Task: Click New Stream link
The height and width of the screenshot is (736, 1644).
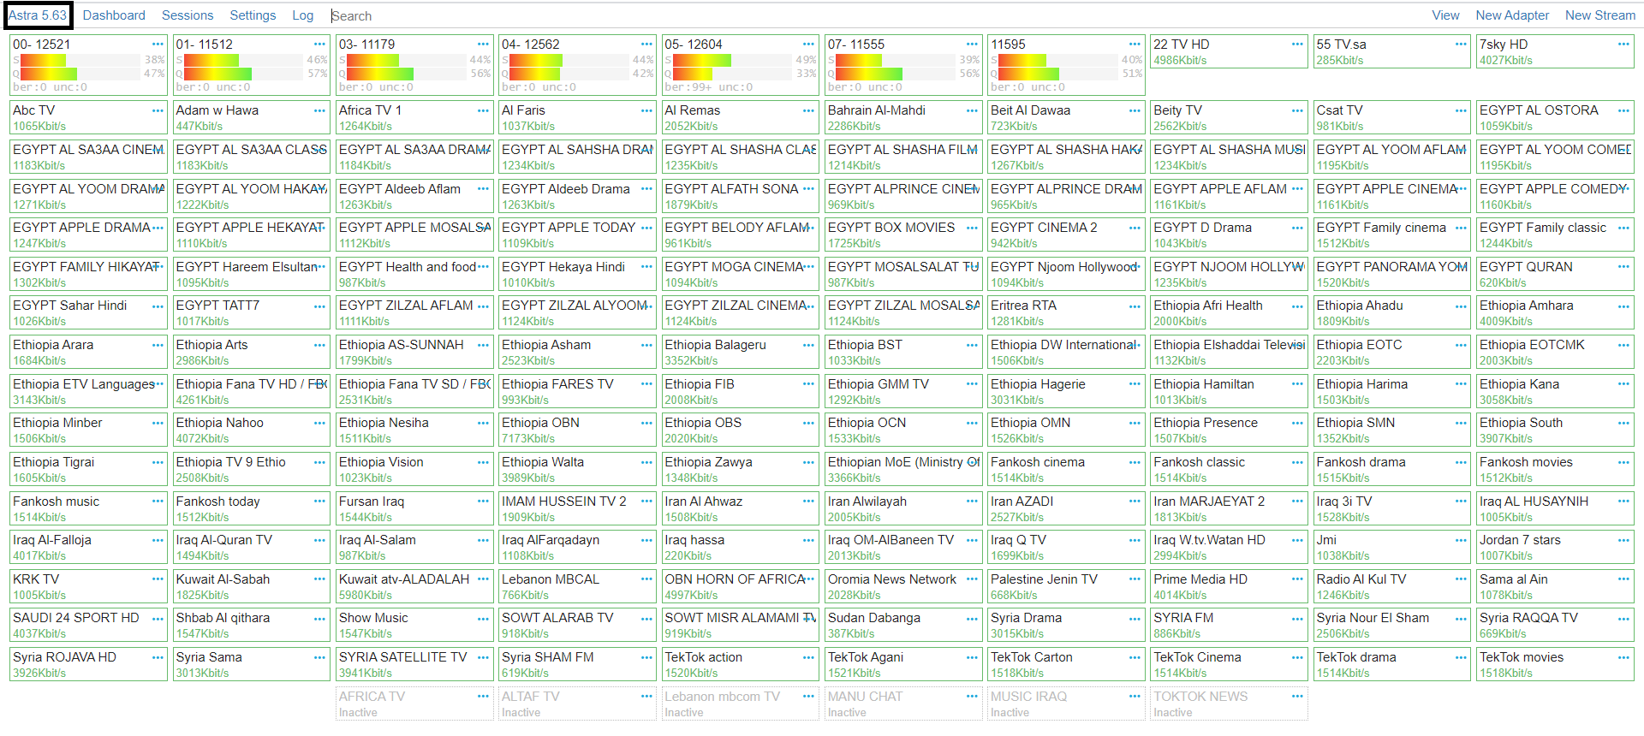Action: 1599,15
